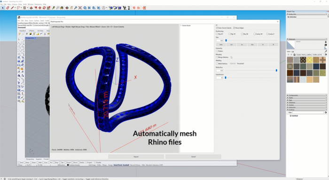Toggle the Weld Vertices checkbox
Viewport: 329px width, 180px height.
click(x=217, y=63)
